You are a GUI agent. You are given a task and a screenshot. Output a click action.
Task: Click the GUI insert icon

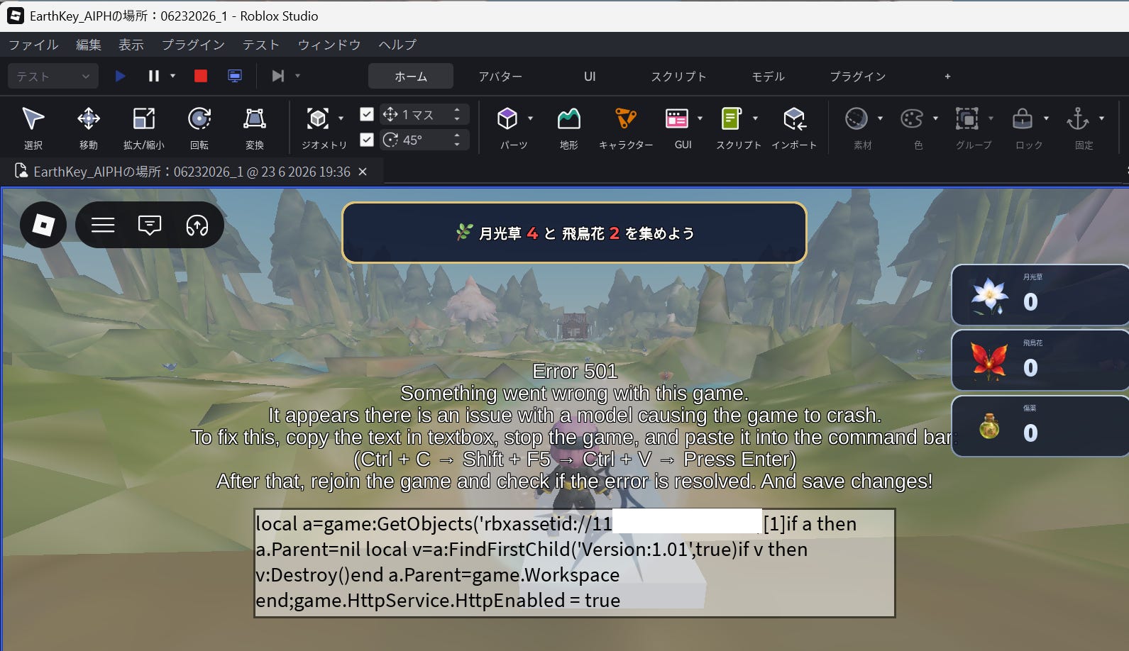coord(677,118)
